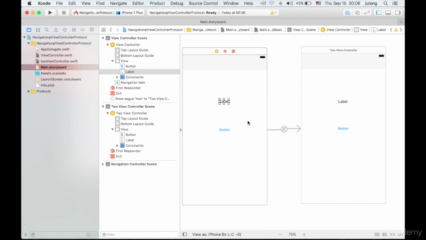Viewport: 426px width, 240px height.
Task: Open the Navigate menu
Action: [x=118, y=3]
